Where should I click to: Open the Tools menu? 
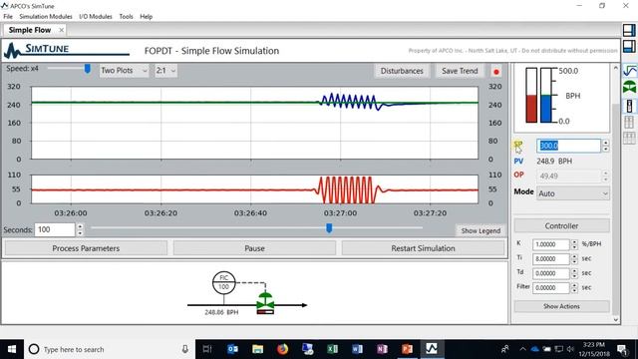click(126, 17)
